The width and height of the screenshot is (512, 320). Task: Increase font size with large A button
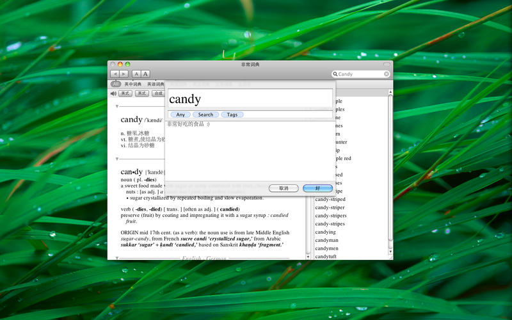coord(145,74)
